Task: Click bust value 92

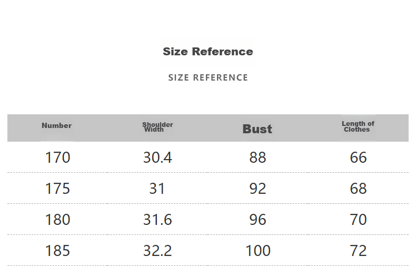Action: [257, 189]
